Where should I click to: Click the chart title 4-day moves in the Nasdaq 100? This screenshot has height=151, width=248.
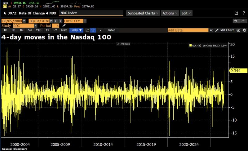(x=56, y=37)
